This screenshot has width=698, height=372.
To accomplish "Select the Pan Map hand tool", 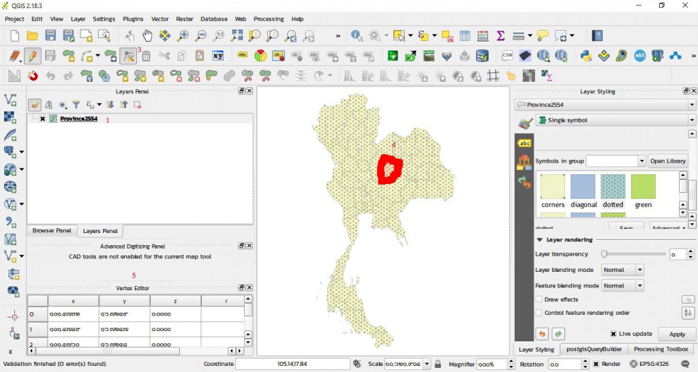I will click(147, 35).
